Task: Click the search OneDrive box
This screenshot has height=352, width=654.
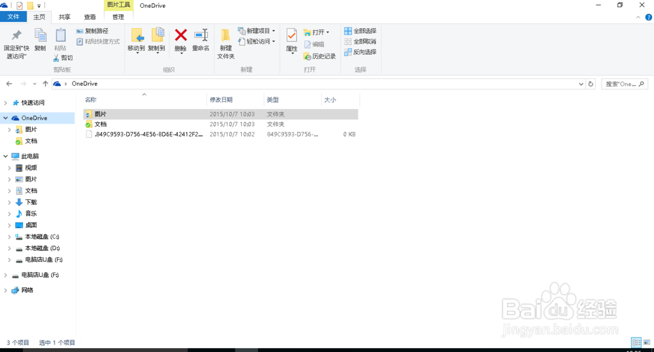Action: pos(625,84)
